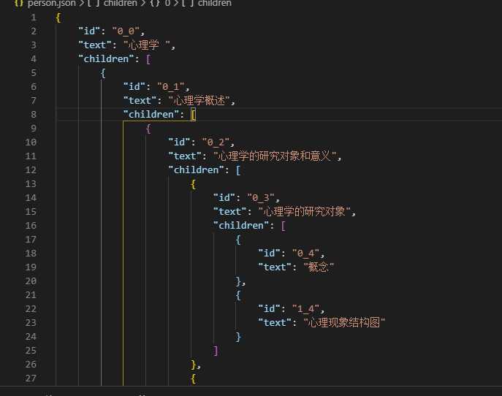
Task: Click the curly-brace icon before person.json
Action: click(x=19, y=3)
